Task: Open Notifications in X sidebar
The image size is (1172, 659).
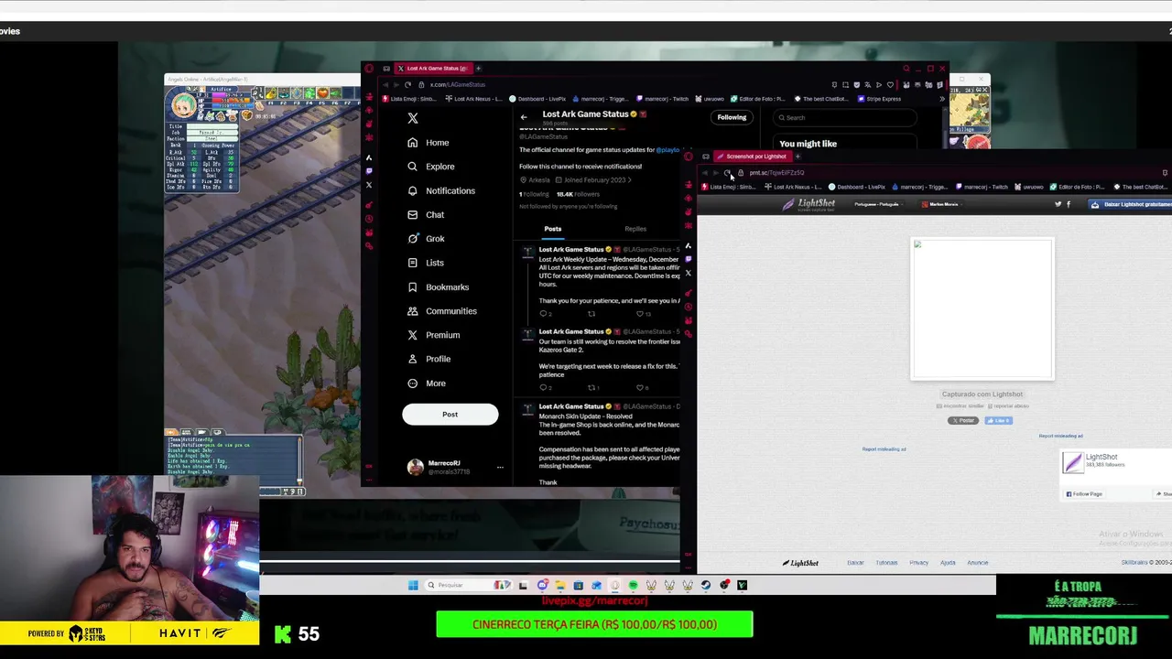Action: (440, 190)
